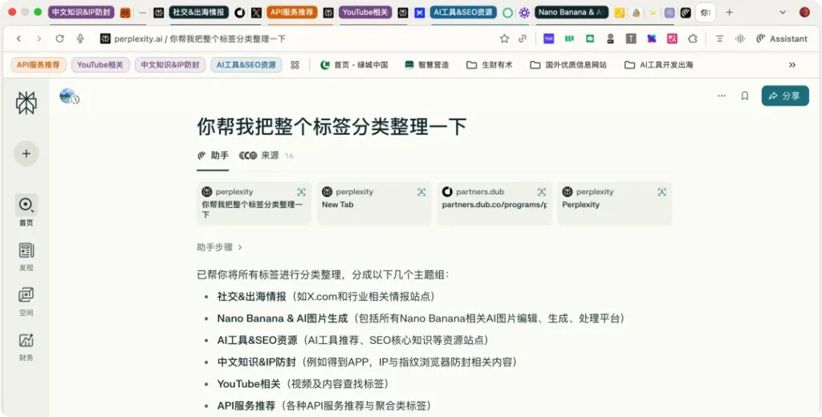The width and height of the screenshot is (822, 417).
Task: Select the 助手 answer tab
Action: click(213, 156)
